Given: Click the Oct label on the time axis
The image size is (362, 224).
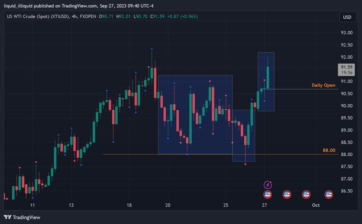Looking at the screenshot, I should [x=316, y=205].
